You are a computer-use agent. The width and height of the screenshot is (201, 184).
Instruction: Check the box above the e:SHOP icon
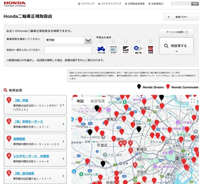pyautogui.click(x=114, y=41)
